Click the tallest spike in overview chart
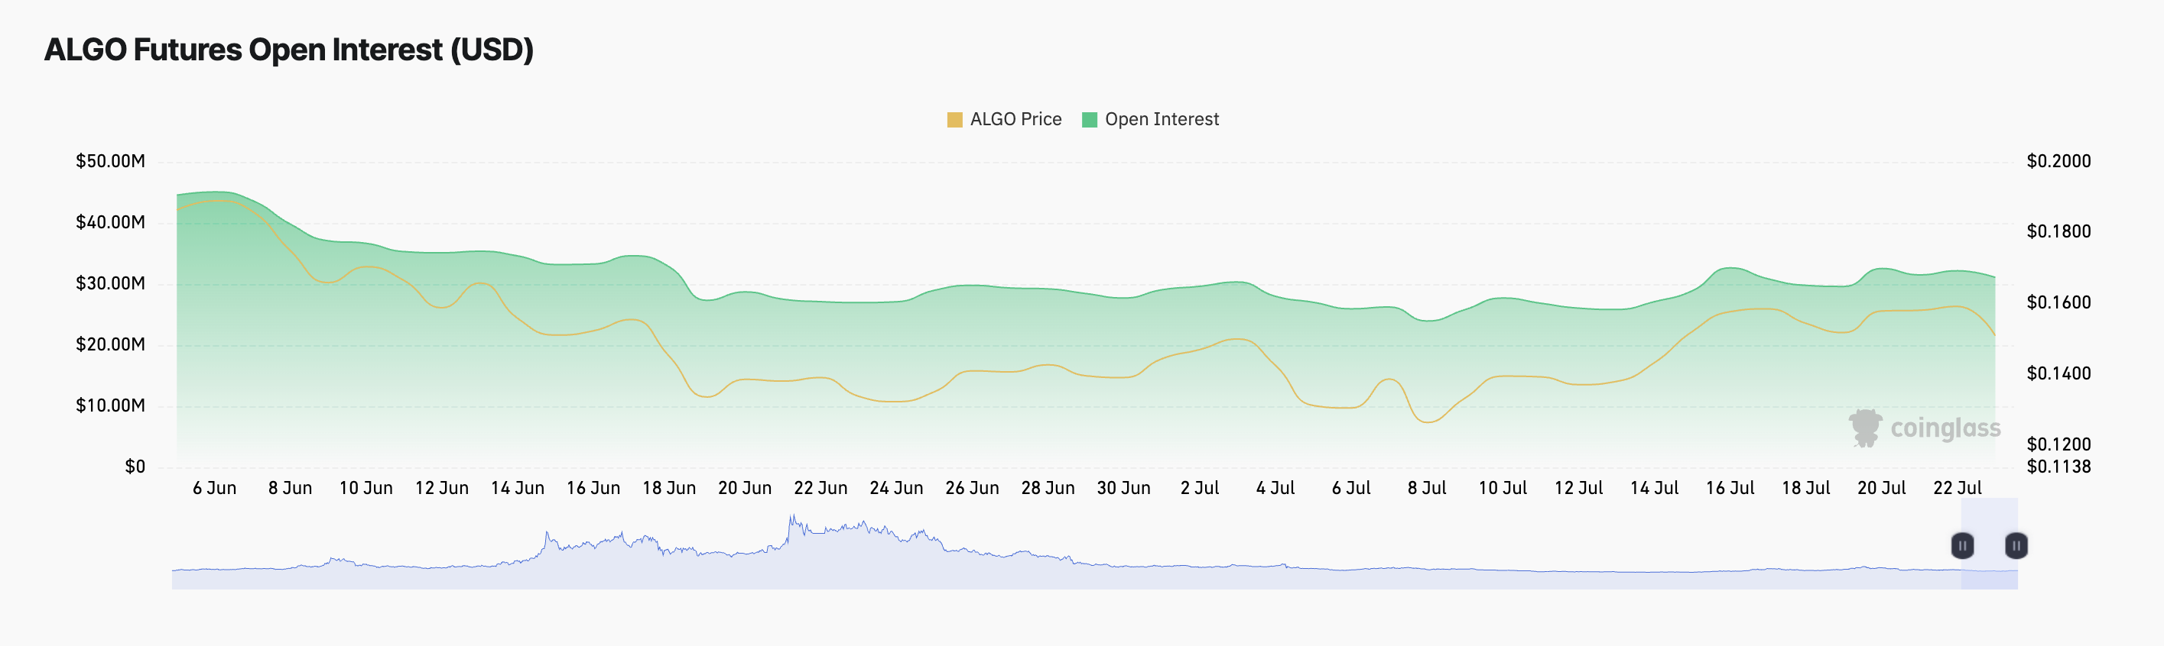 (791, 518)
